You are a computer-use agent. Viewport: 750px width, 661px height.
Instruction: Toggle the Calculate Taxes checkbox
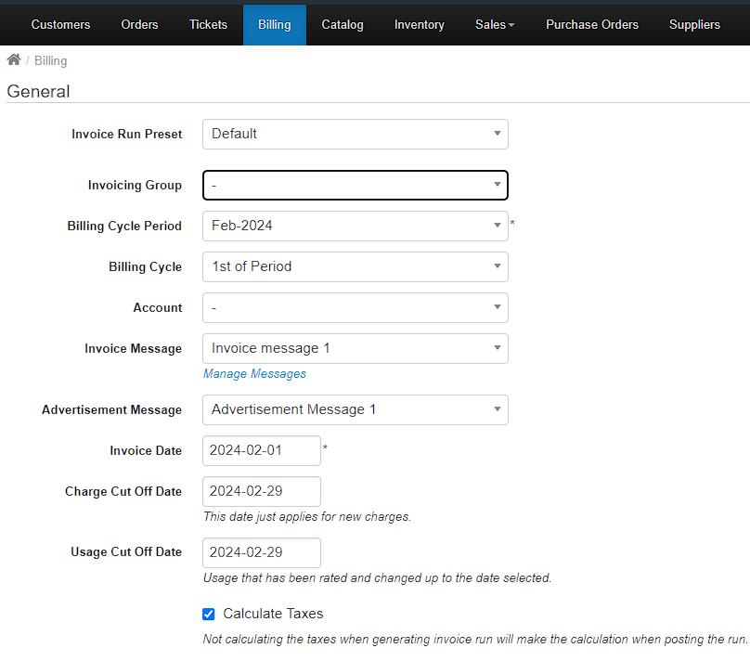[209, 614]
